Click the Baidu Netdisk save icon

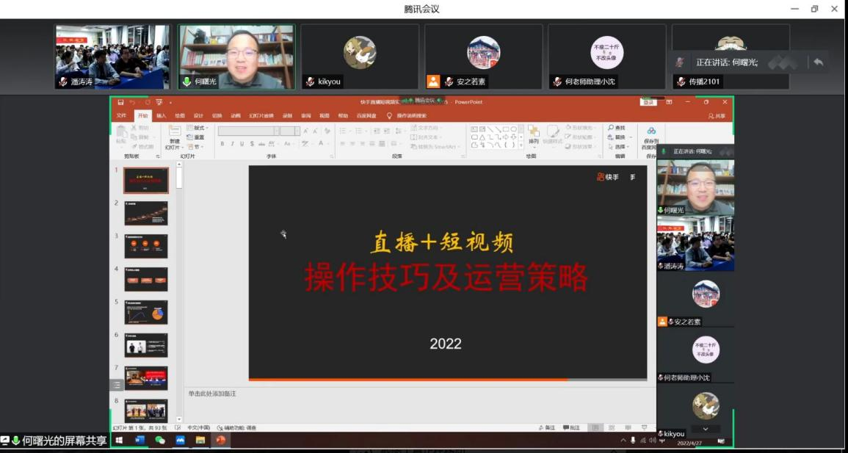click(651, 131)
